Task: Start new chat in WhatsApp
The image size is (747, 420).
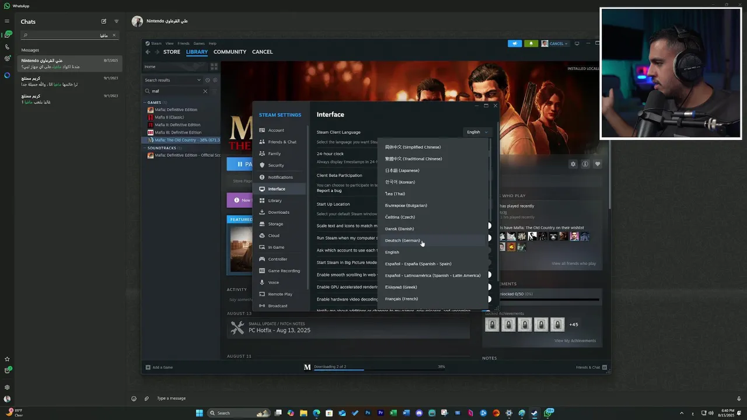Action: pos(104,22)
